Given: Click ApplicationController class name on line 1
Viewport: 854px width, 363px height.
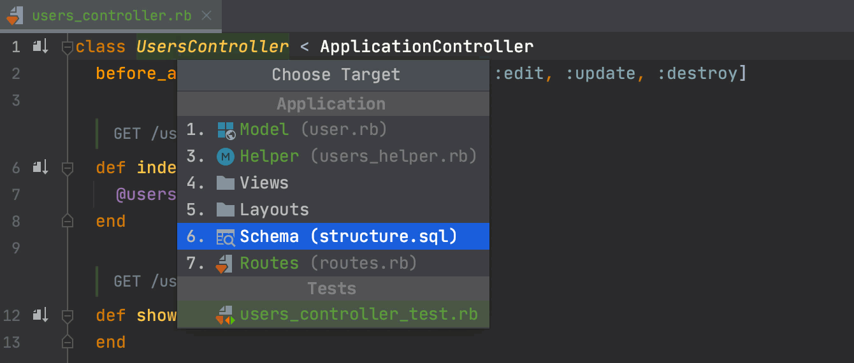Looking at the screenshot, I should 427,46.
